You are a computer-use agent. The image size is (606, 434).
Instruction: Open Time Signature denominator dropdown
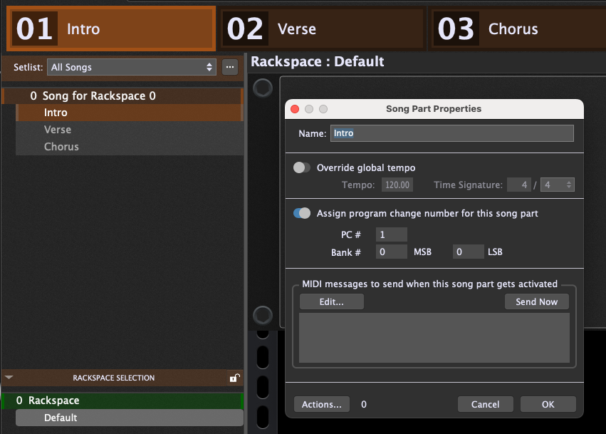point(557,185)
